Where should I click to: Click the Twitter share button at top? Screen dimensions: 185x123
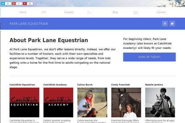6,3
